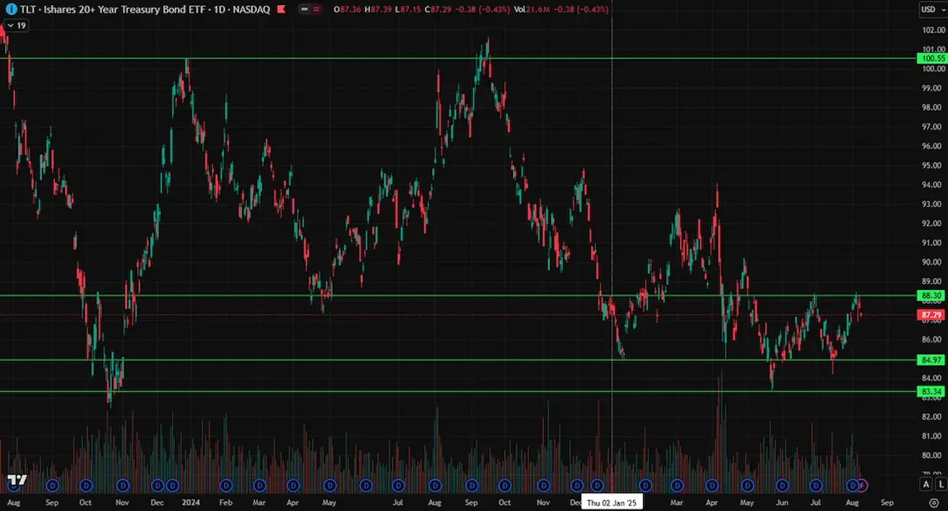
Task: Open the dividend marker above the May 2025 label
Action: point(747,485)
